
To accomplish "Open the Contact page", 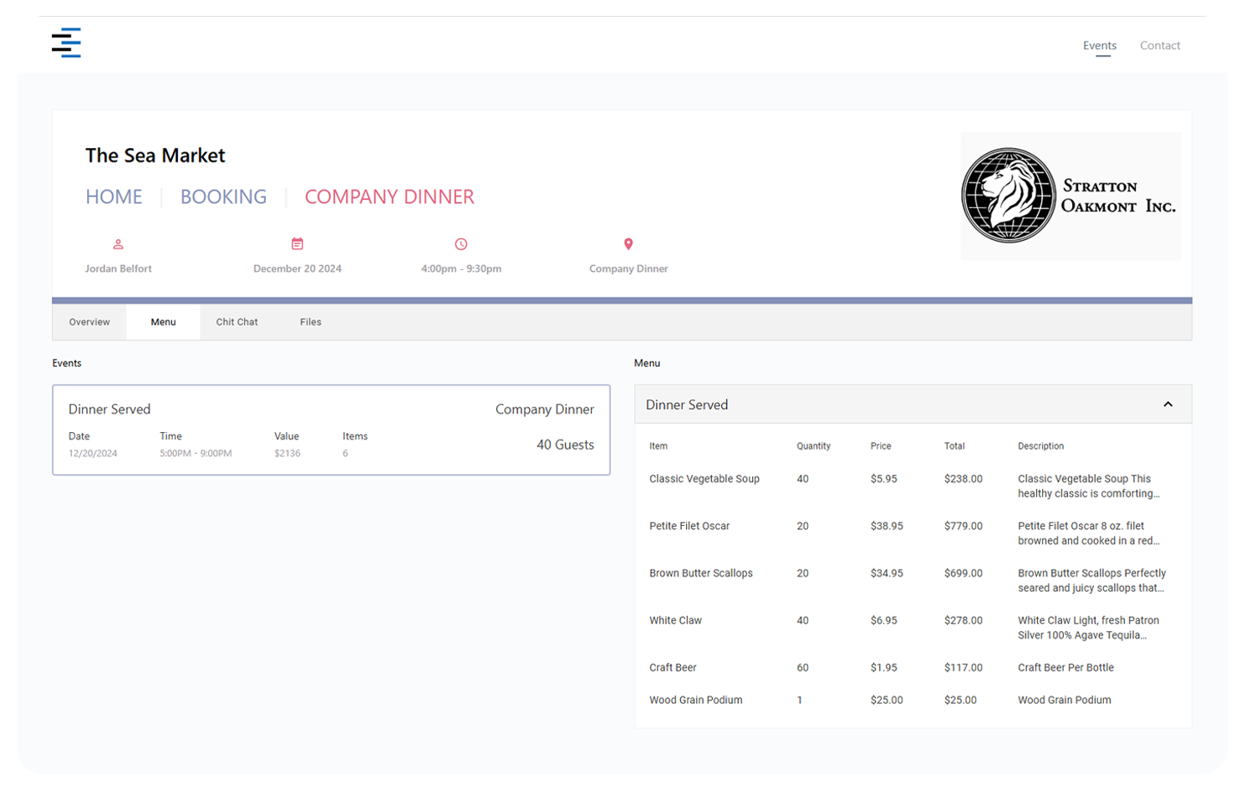I will (x=1160, y=45).
